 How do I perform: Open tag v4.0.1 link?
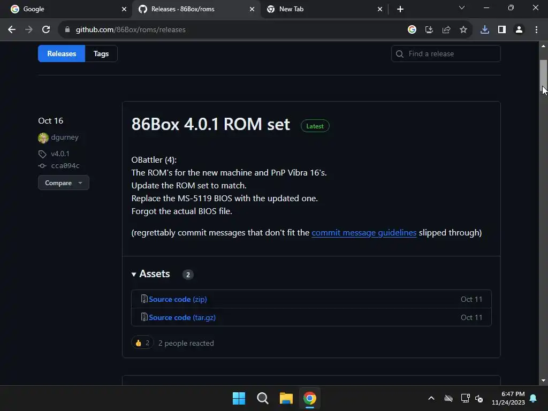(60, 154)
